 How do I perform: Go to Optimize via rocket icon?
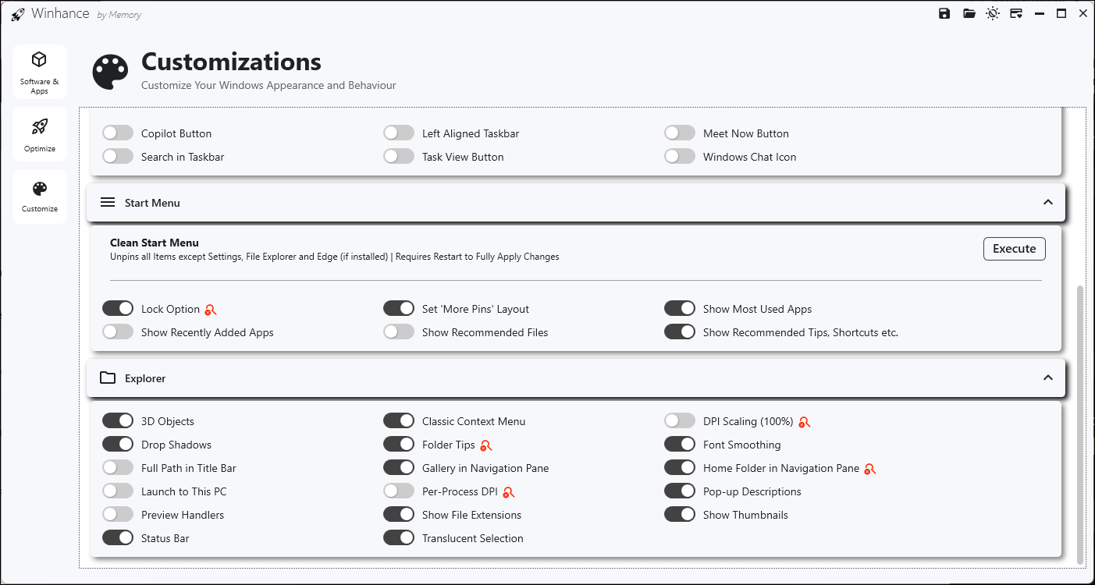click(x=40, y=134)
